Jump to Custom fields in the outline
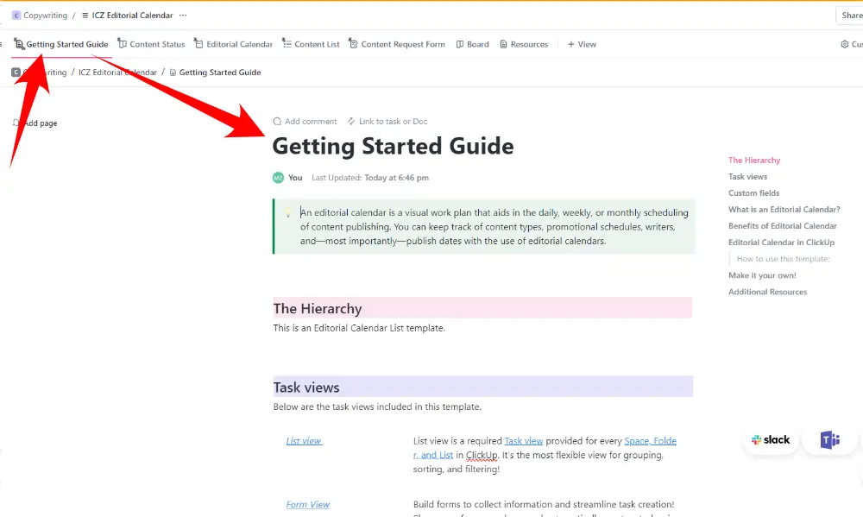Screen dimensions: 863x517 pos(753,193)
